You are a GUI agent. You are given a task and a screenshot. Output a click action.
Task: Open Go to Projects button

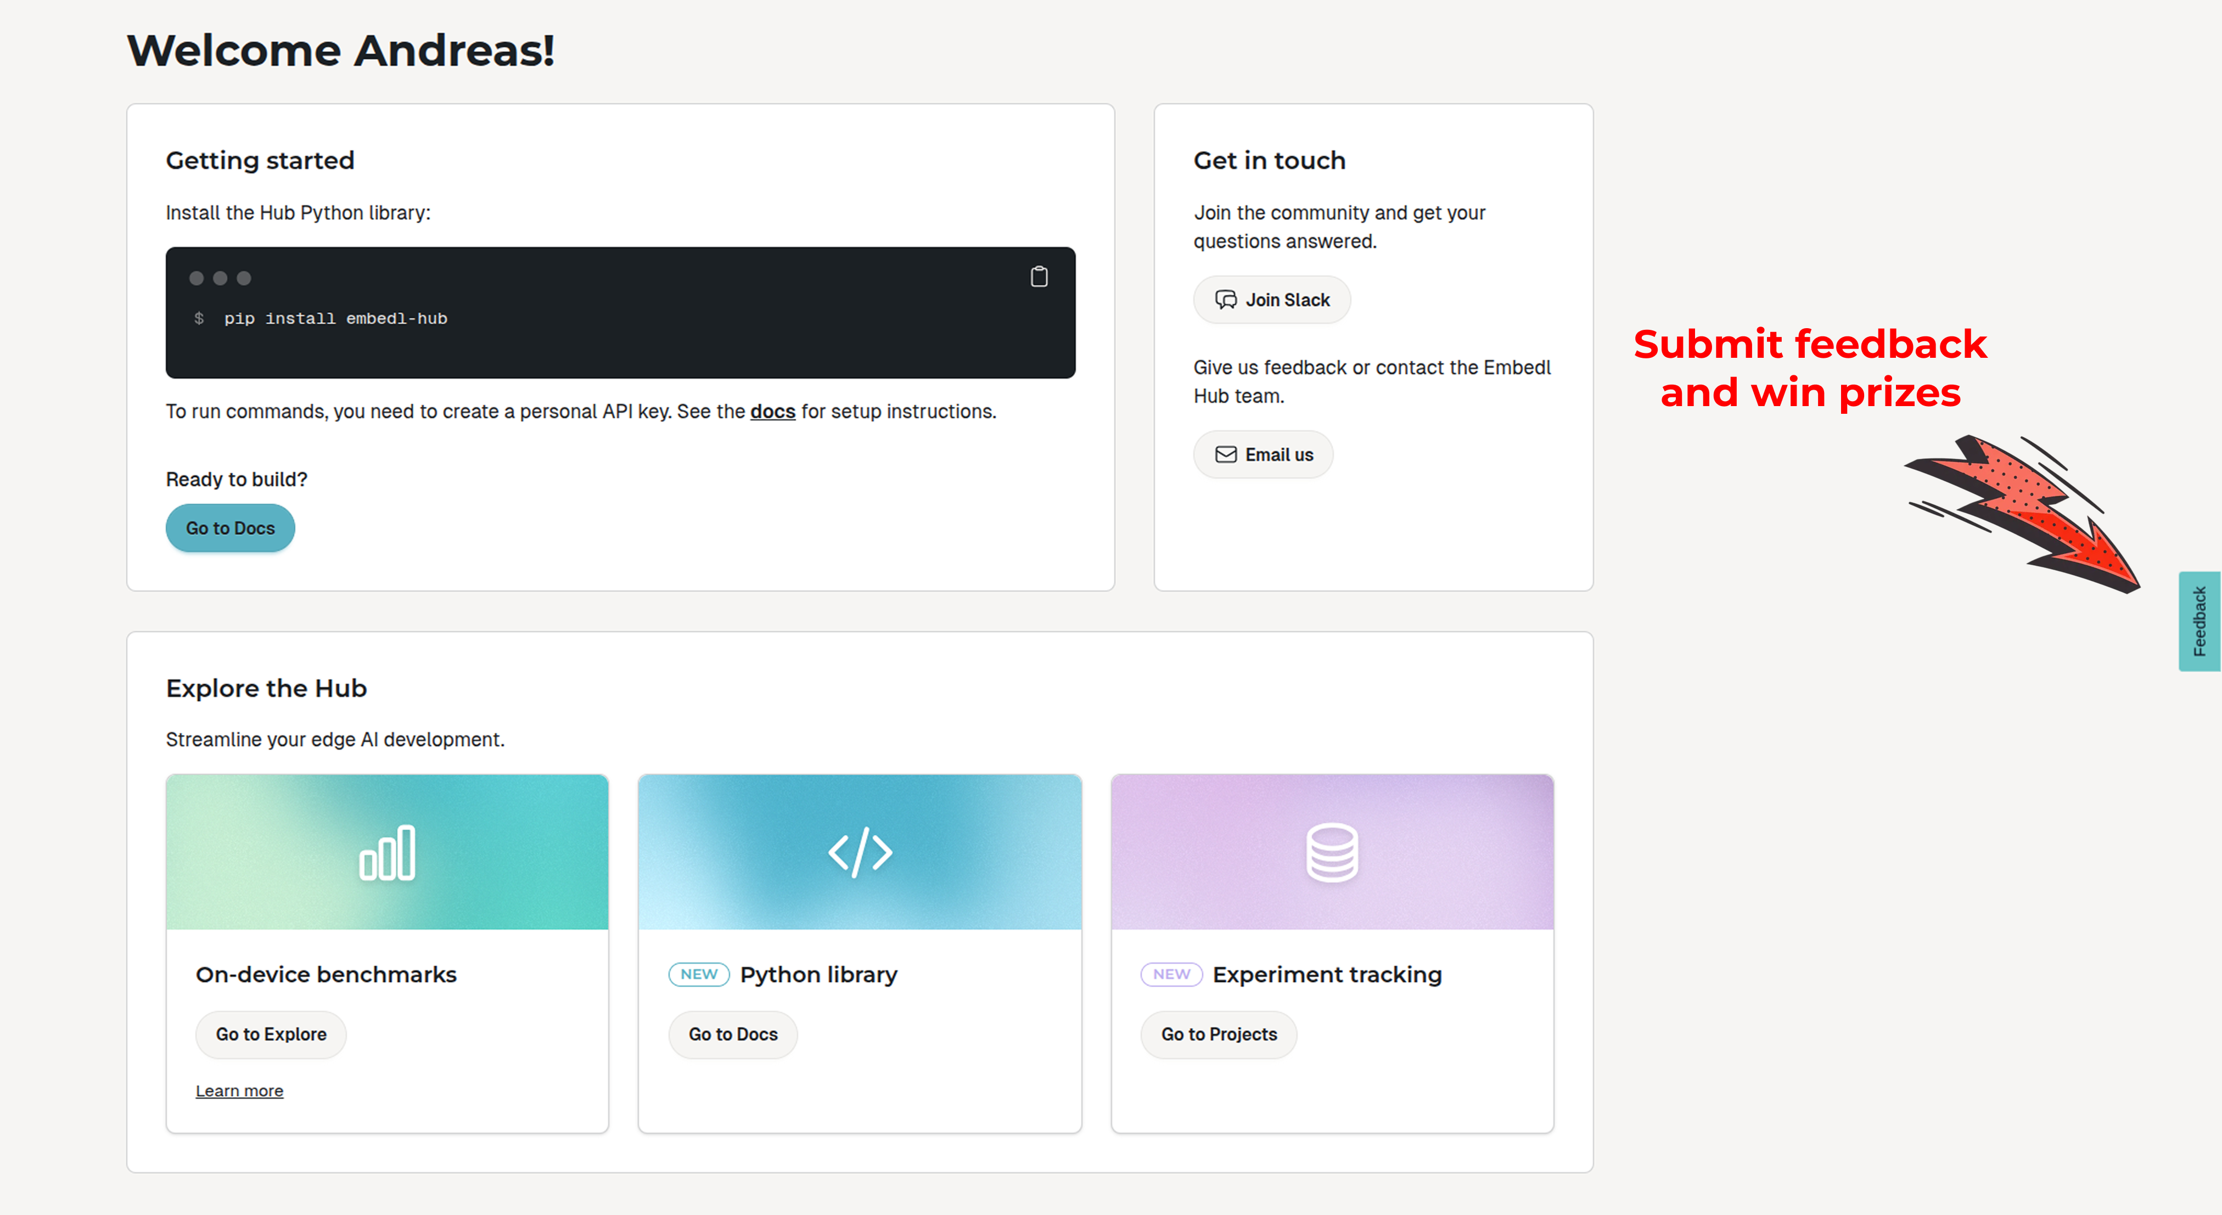[x=1218, y=1034]
